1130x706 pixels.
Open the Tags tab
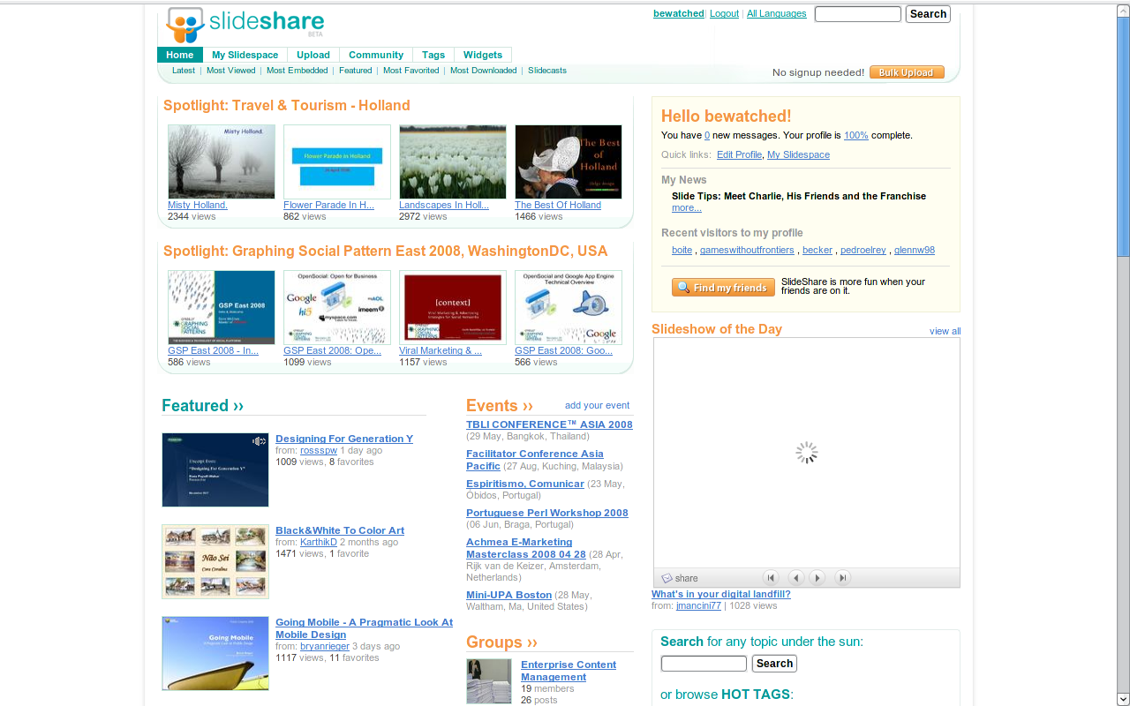433,55
